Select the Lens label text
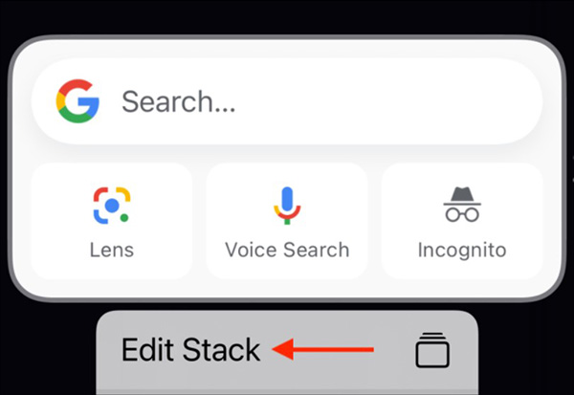This screenshot has width=574, height=395. 112,250
